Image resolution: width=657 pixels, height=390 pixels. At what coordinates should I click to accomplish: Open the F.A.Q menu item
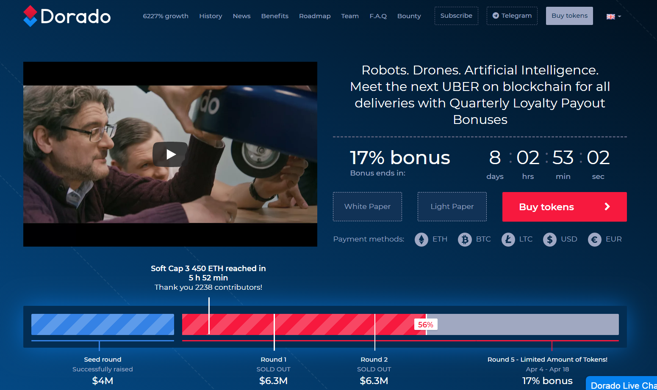[378, 16]
